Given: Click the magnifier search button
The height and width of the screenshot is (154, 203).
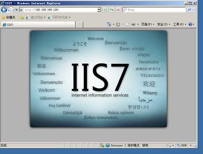Looking at the screenshot, I should (x=189, y=9).
